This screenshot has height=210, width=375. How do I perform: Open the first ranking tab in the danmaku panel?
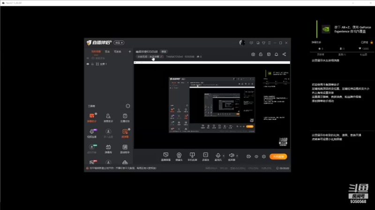pos(321,55)
